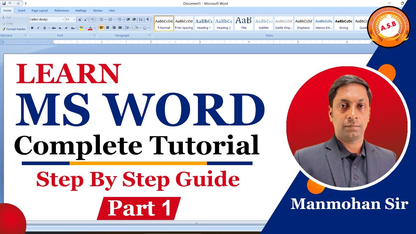Apply the Heading 1 style

click(204, 23)
